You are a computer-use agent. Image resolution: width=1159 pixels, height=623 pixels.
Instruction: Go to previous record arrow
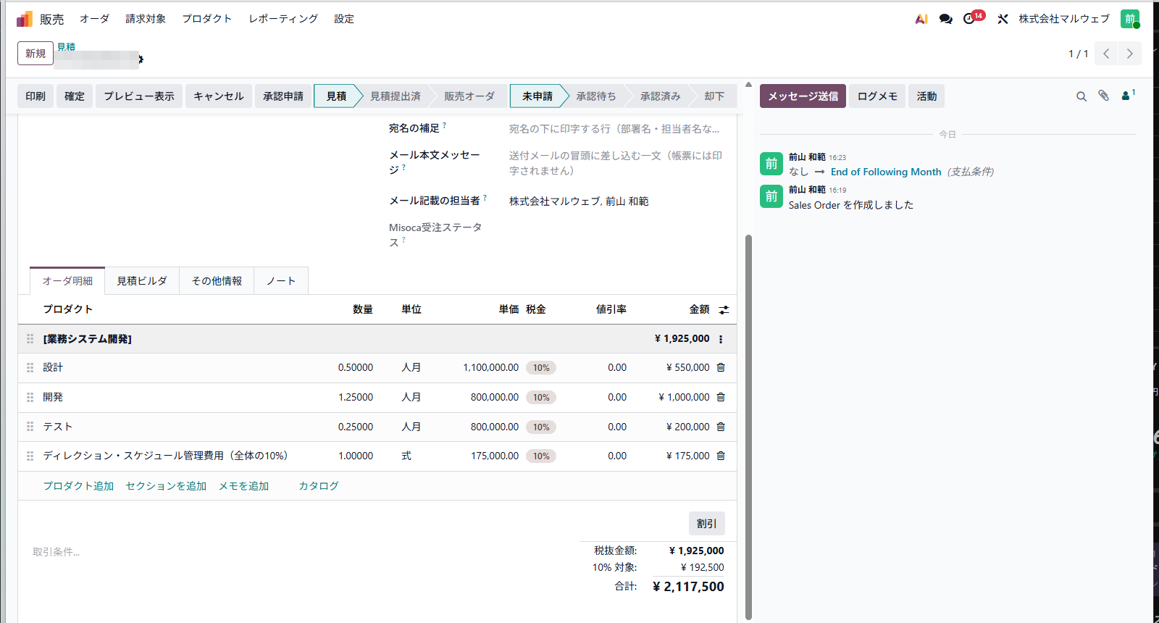click(x=1106, y=54)
